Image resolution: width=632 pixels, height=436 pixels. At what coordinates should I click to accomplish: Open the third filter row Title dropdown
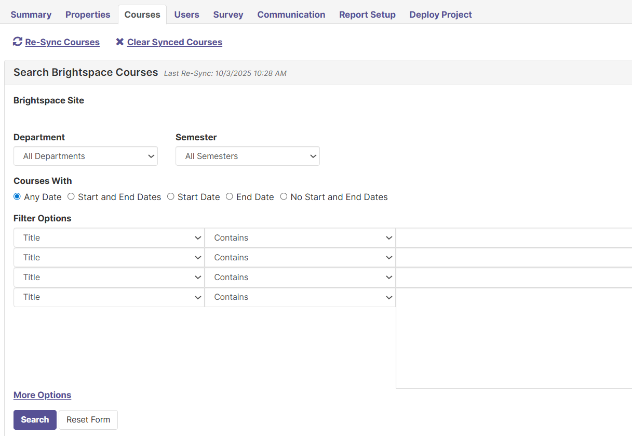(x=109, y=277)
